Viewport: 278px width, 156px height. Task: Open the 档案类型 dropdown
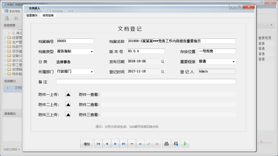coord(91,51)
